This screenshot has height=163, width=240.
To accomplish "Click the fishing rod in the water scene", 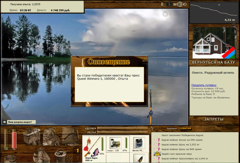I will [x=151, y=105].
